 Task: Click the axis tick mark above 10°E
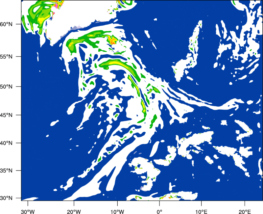[201, 203]
